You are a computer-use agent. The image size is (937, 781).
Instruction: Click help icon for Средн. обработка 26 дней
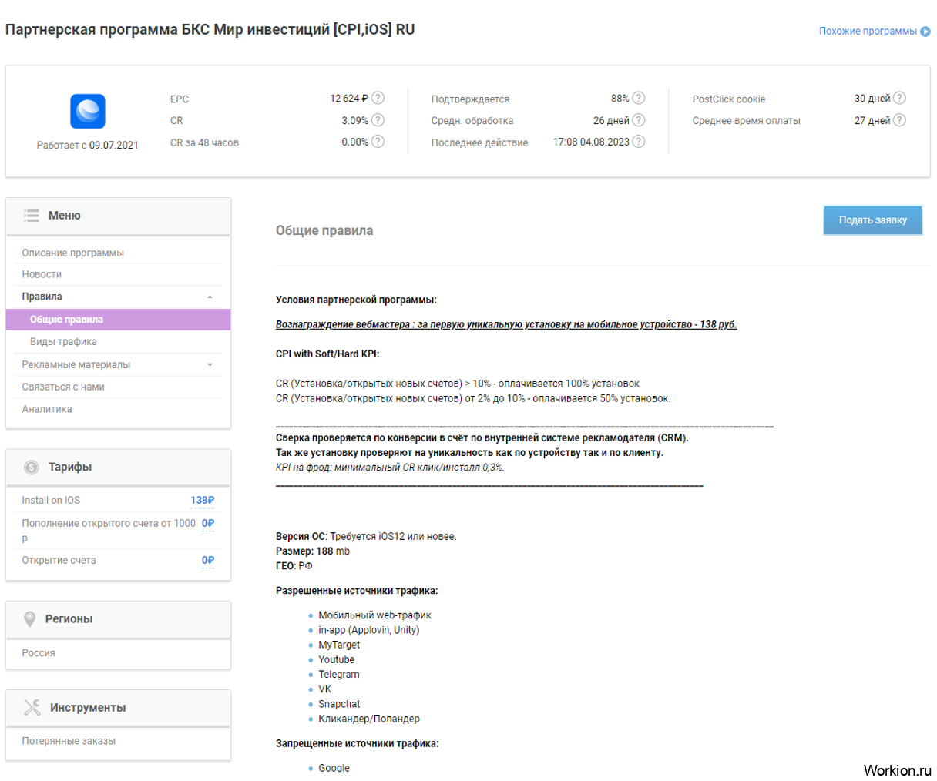click(x=639, y=120)
